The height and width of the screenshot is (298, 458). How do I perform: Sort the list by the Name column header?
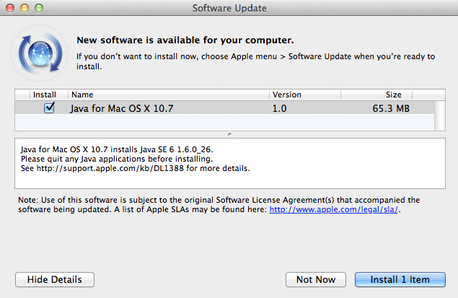tap(169, 95)
